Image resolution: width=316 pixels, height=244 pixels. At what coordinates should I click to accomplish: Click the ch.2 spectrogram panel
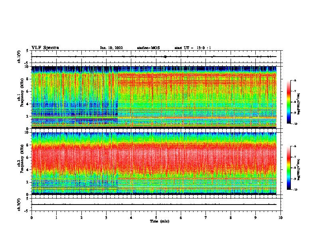(x=154, y=163)
